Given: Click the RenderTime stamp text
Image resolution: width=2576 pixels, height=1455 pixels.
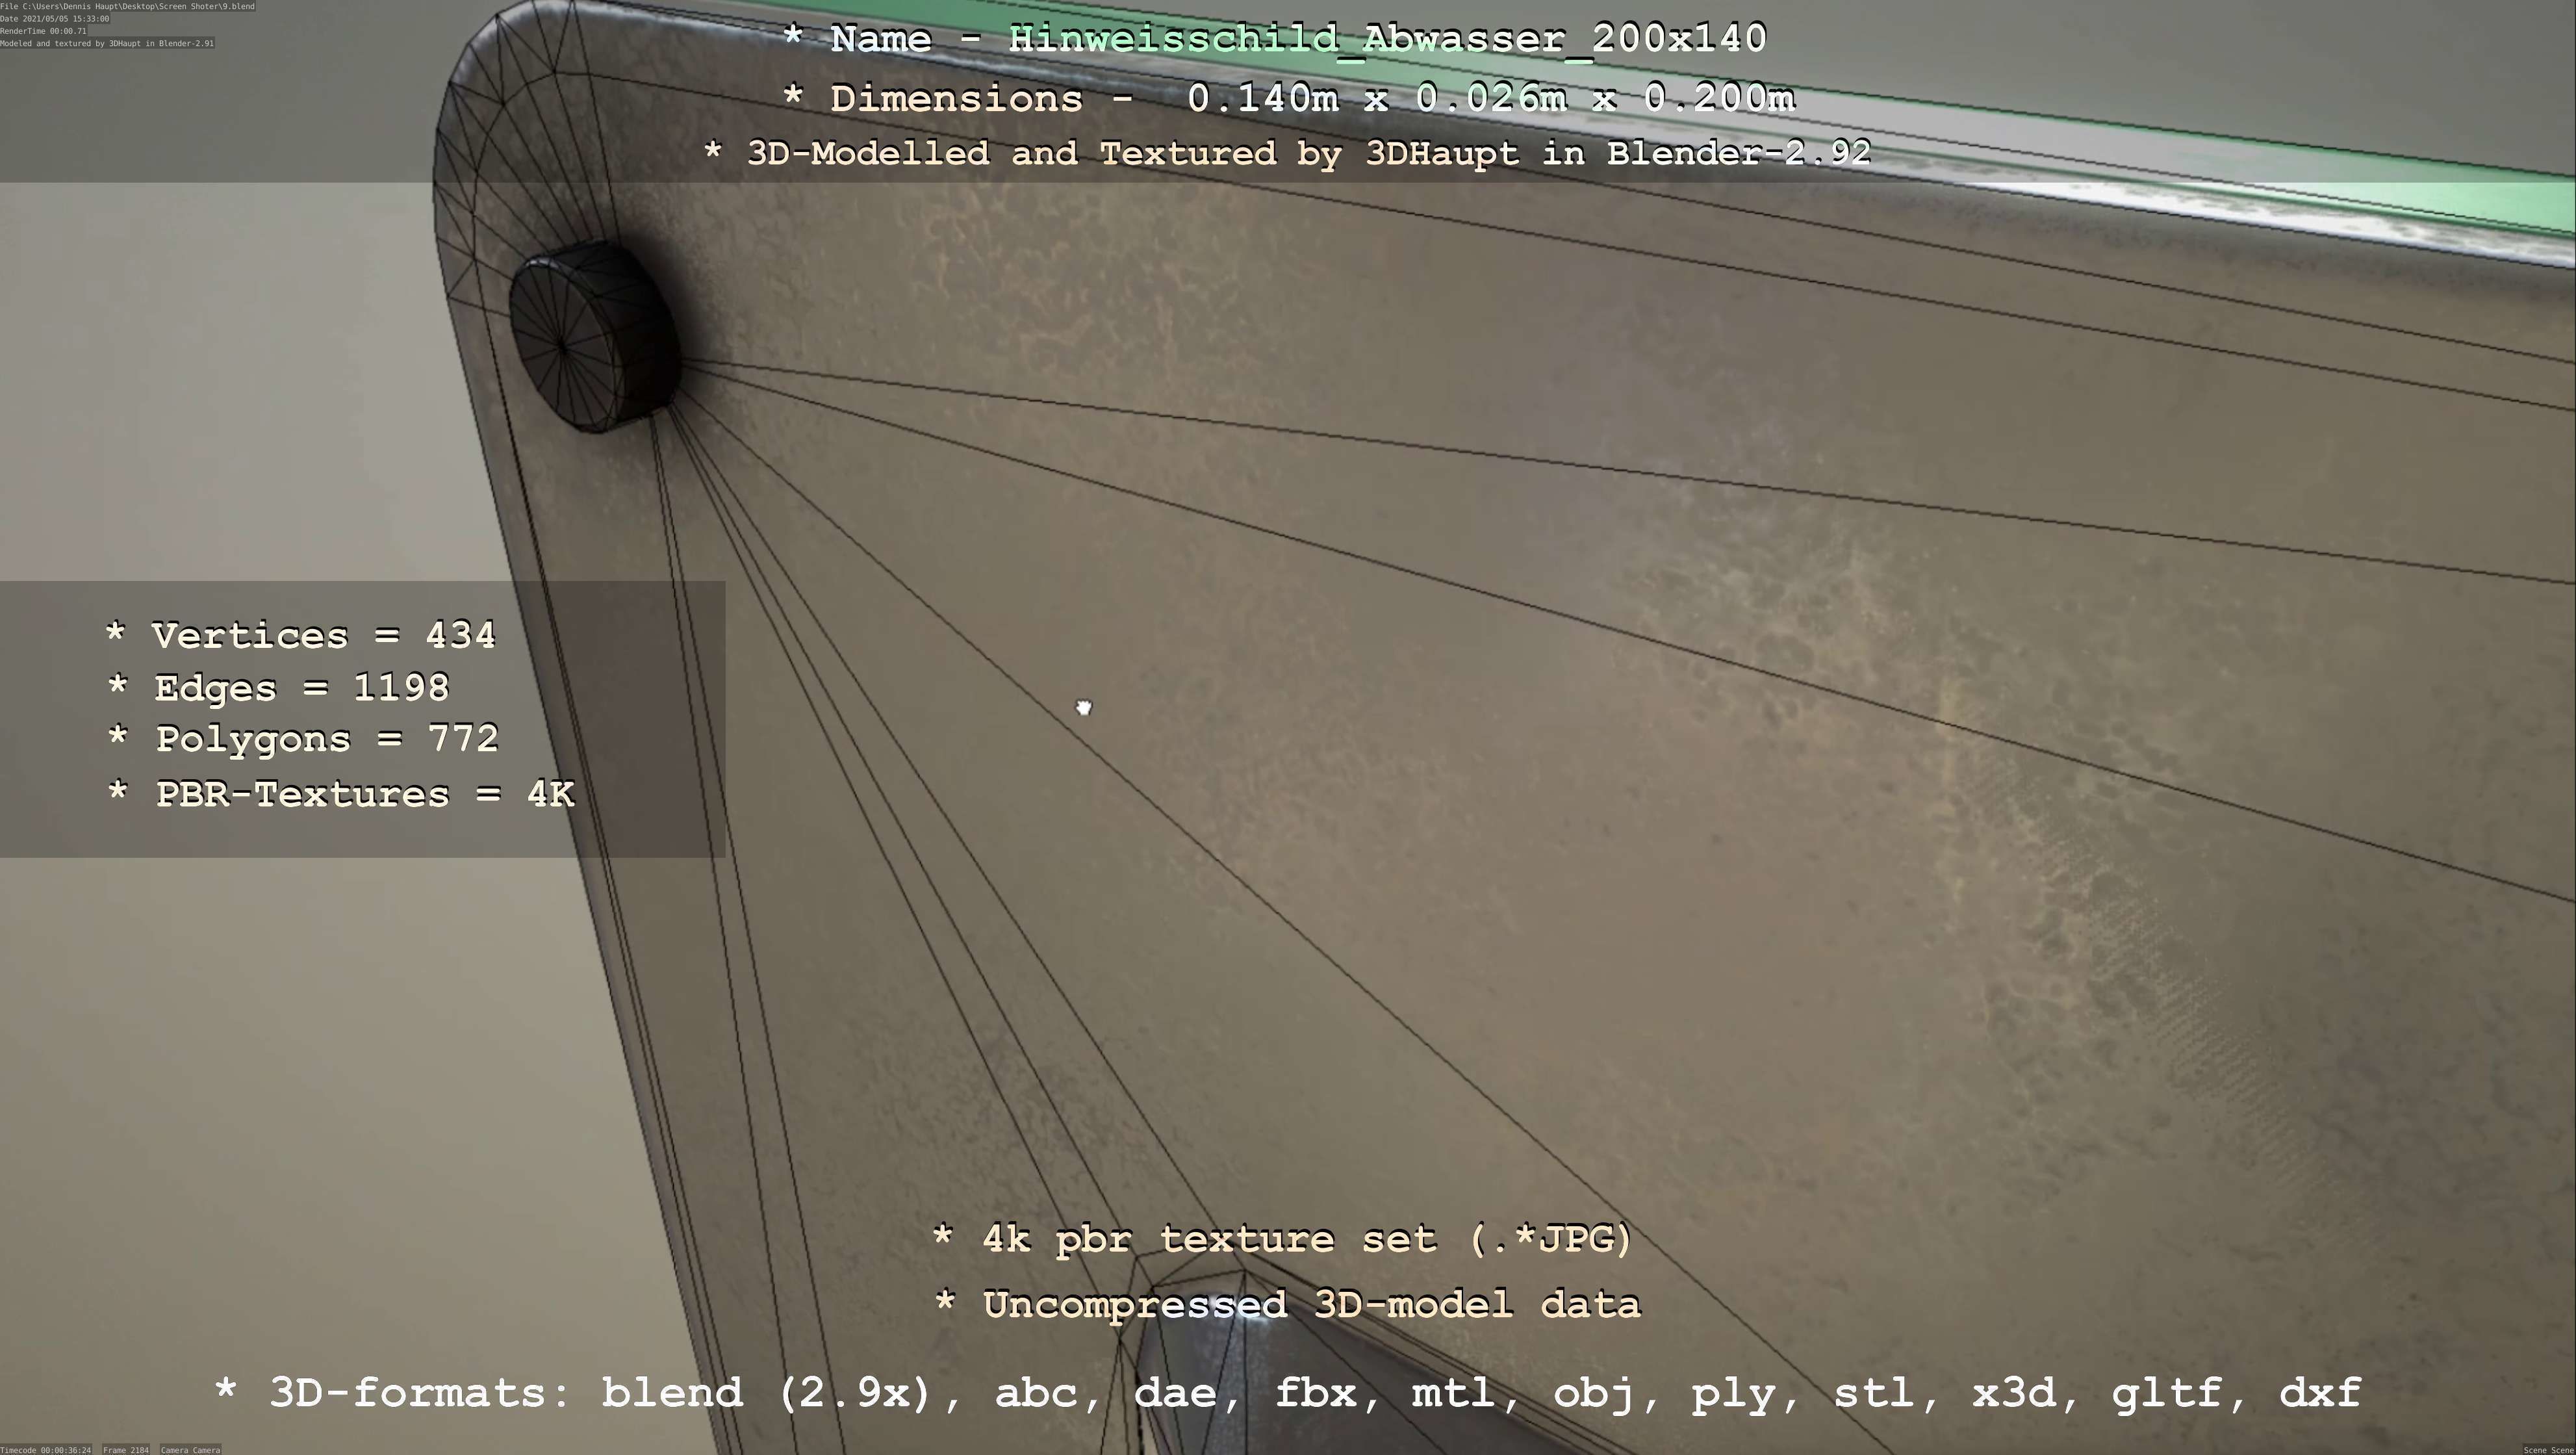Looking at the screenshot, I should (43, 31).
